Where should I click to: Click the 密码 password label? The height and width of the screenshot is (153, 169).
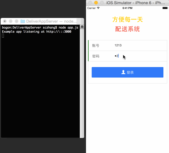96,56
